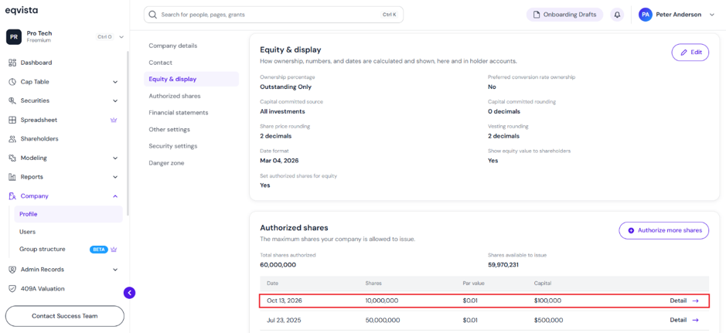Click the Ctrl K shortcut badge
The image size is (726, 333).
point(390,15)
